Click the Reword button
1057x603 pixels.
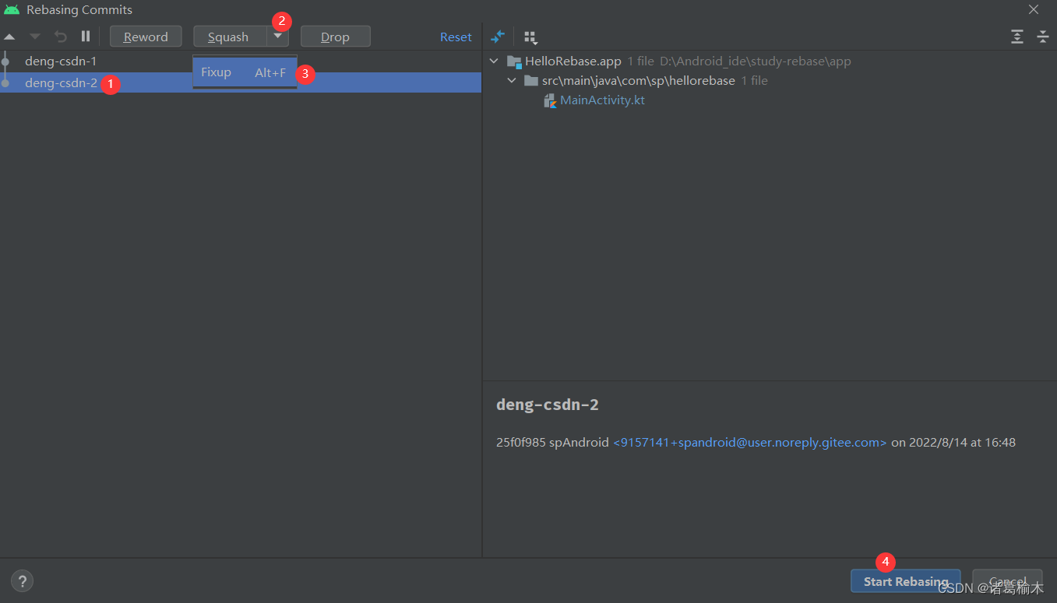pos(146,37)
